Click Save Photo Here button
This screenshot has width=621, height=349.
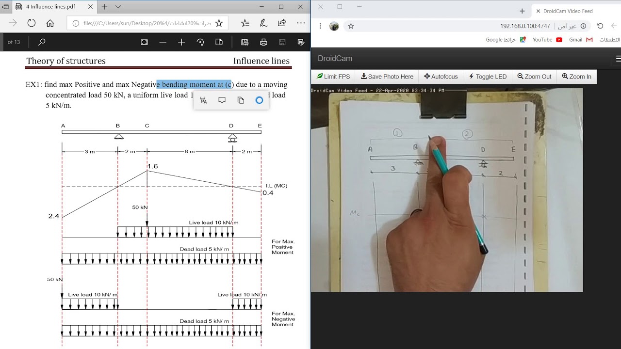click(387, 77)
